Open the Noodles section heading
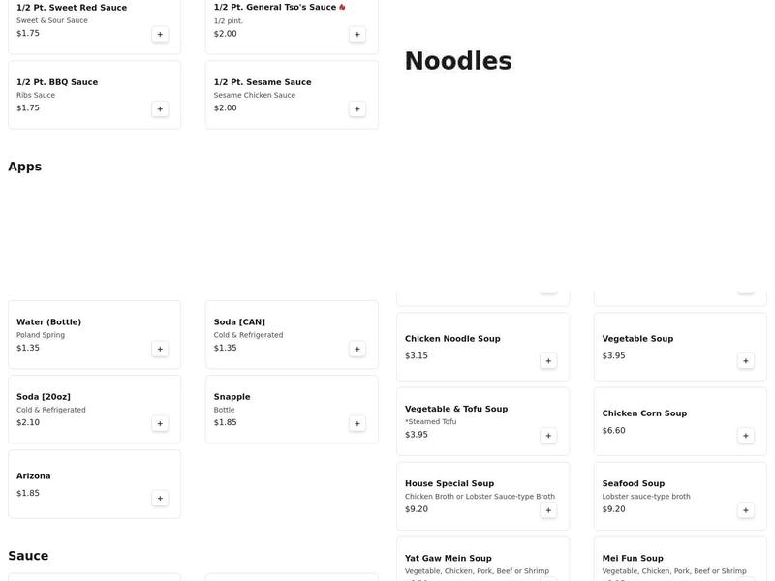 click(457, 61)
